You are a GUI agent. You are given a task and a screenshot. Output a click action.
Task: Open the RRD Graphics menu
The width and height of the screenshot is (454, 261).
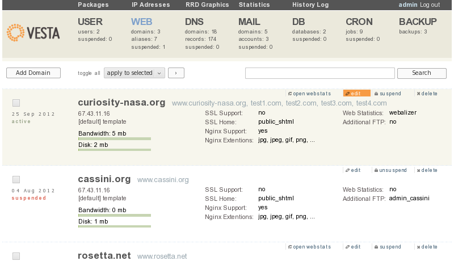(x=207, y=5)
